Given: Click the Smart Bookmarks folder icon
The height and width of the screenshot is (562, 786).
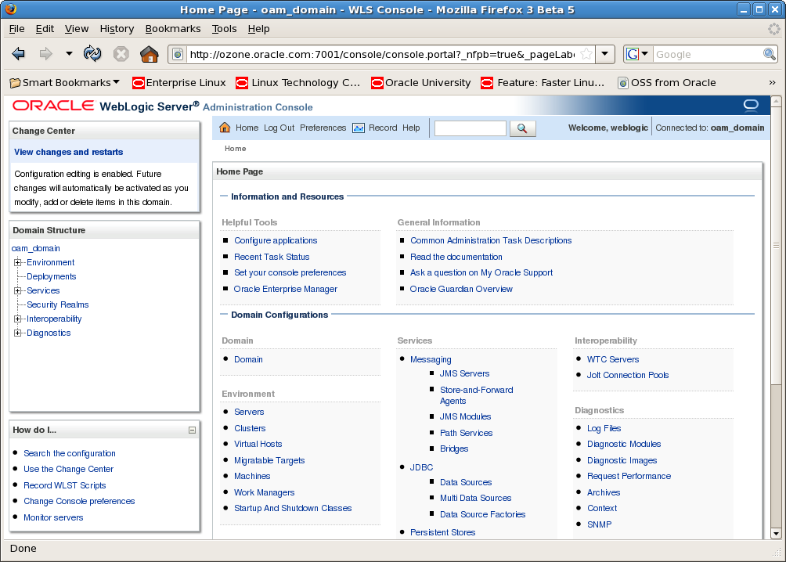Looking at the screenshot, I should (14, 82).
